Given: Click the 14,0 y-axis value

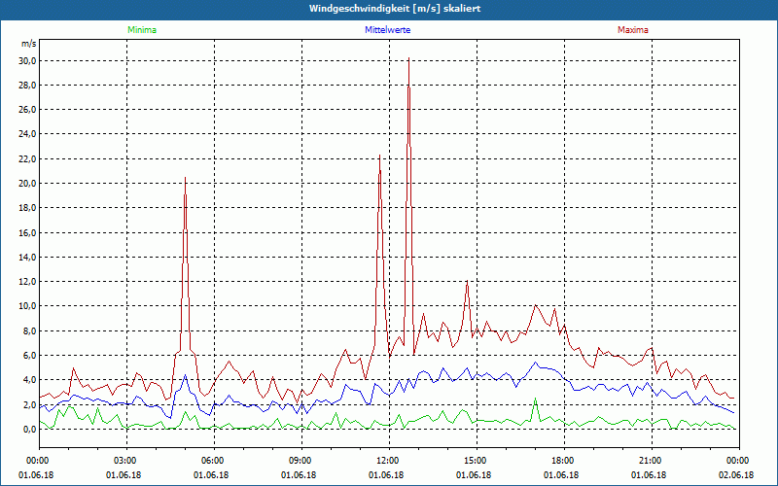Looking at the screenshot, I should point(28,258).
